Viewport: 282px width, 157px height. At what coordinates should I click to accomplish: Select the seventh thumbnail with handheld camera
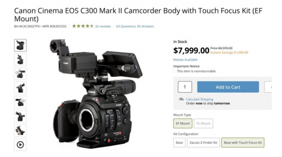click(x=20, y=131)
